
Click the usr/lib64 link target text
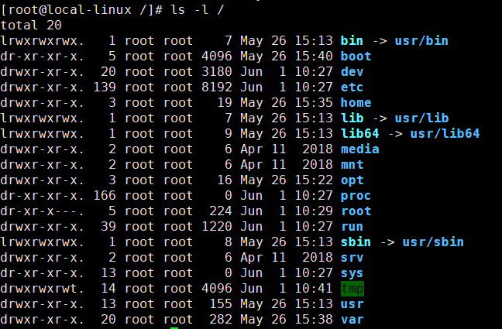point(445,133)
